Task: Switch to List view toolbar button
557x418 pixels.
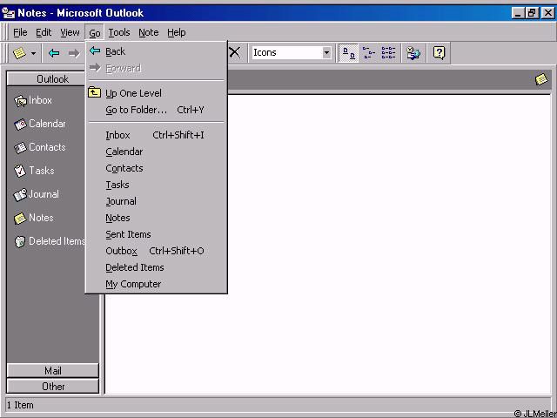Action: pyautogui.click(x=388, y=53)
